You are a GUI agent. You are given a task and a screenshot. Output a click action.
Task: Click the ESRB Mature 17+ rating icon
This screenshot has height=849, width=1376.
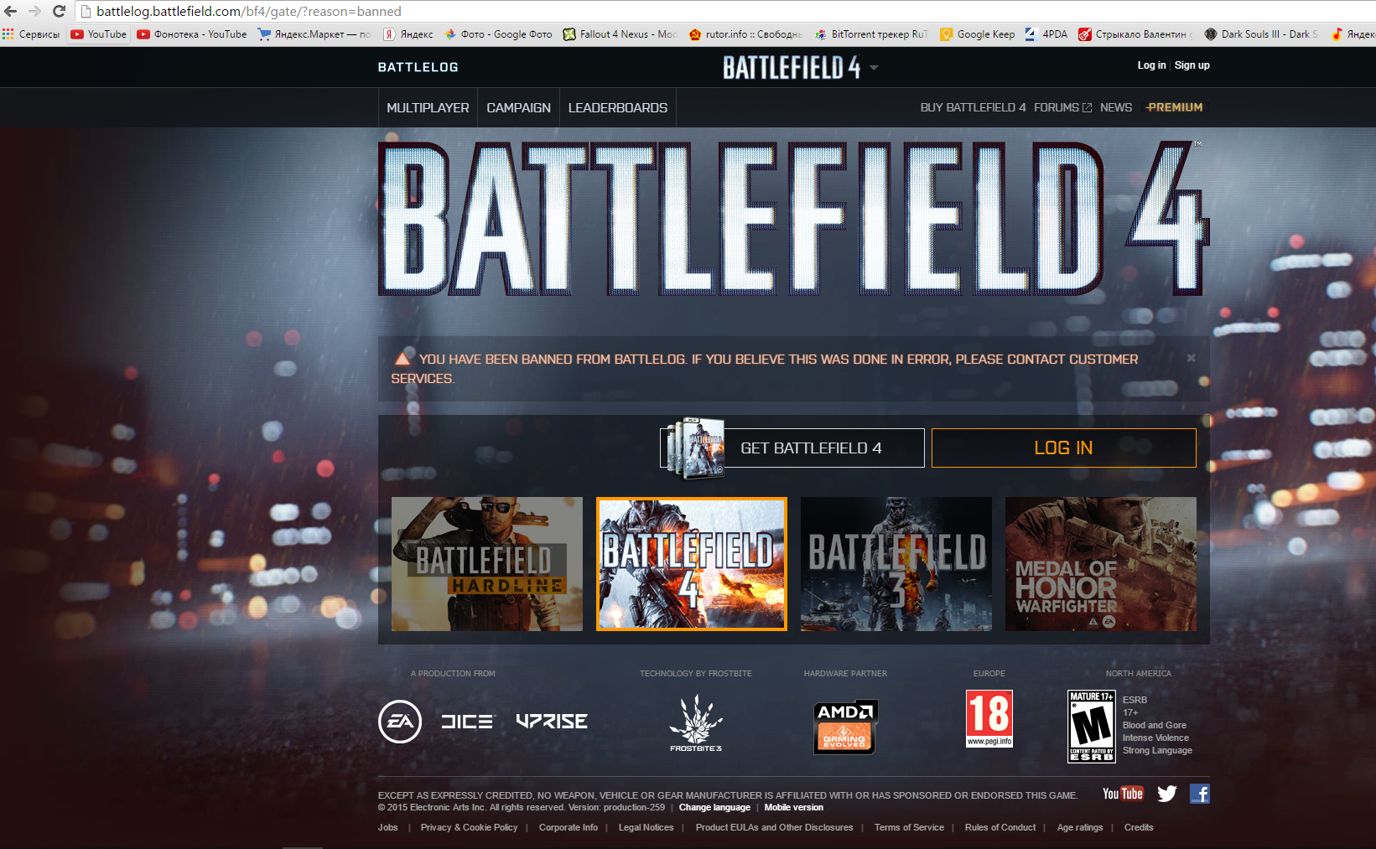coord(1091,726)
